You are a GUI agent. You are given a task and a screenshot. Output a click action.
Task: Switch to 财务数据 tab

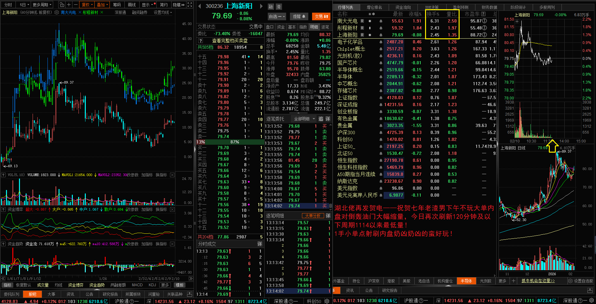point(489,7)
